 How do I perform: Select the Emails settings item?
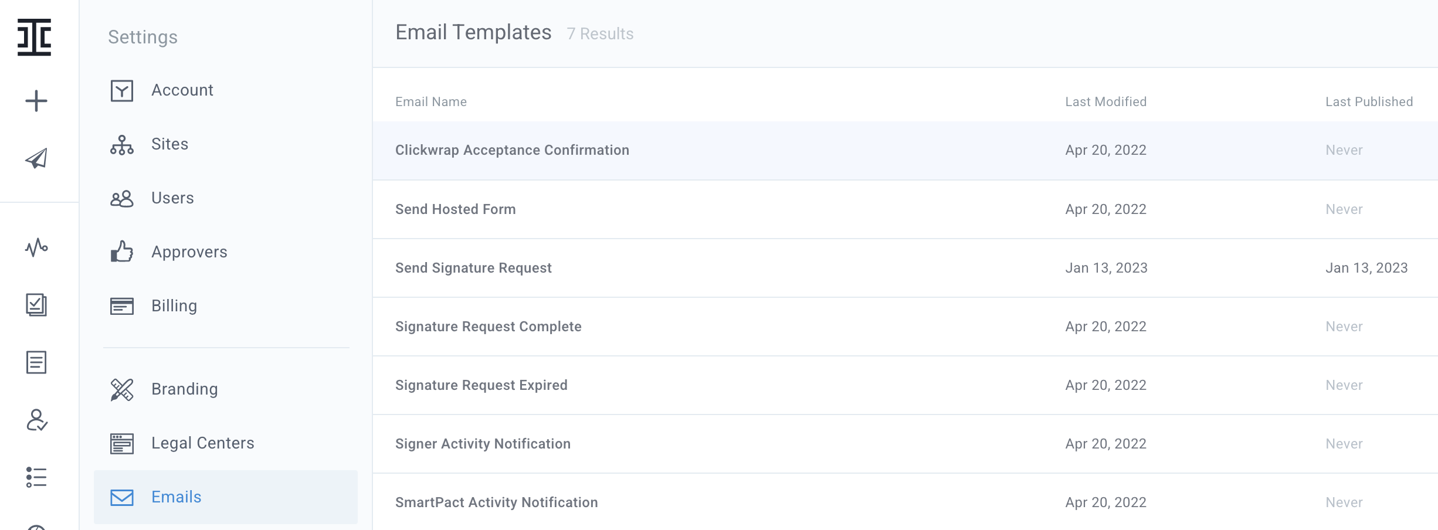[226, 497]
